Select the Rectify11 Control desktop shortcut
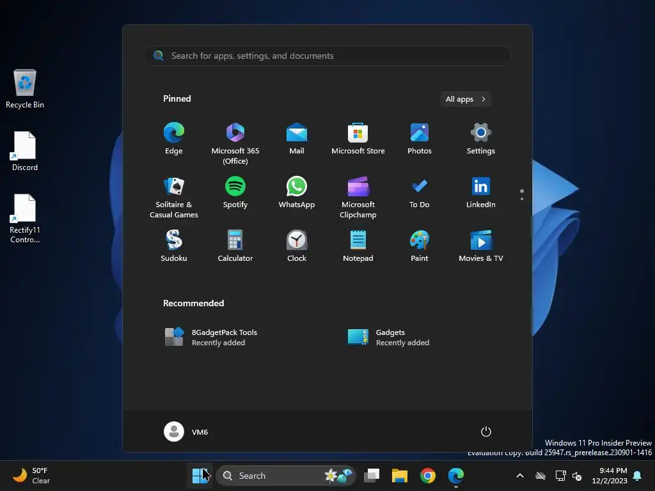Viewport: 655px width, 491px height. [25, 219]
